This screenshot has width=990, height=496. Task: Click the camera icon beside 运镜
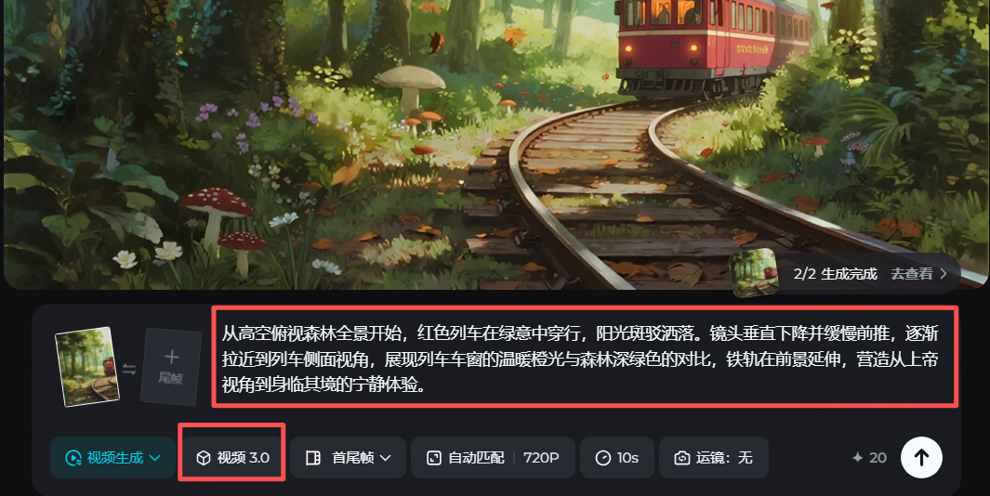(682, 458)
